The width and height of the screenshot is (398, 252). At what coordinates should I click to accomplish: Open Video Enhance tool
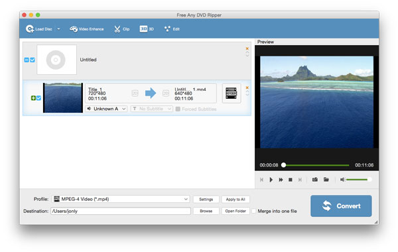[86, 29]
